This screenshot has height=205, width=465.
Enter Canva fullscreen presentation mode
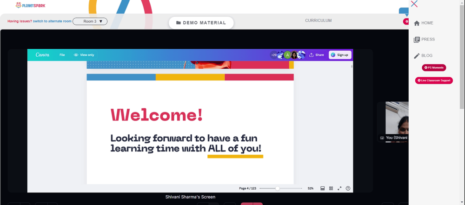pyautogui.click(x=339, y=188)
